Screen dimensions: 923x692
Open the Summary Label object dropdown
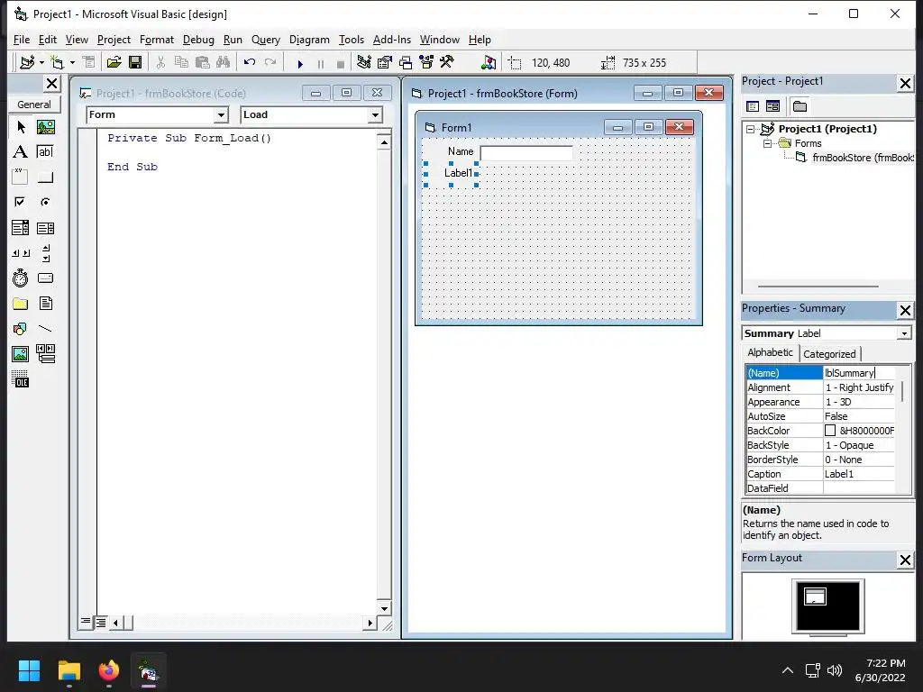(904, 333)
